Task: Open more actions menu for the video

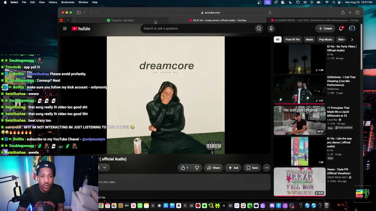Action: 267,168
